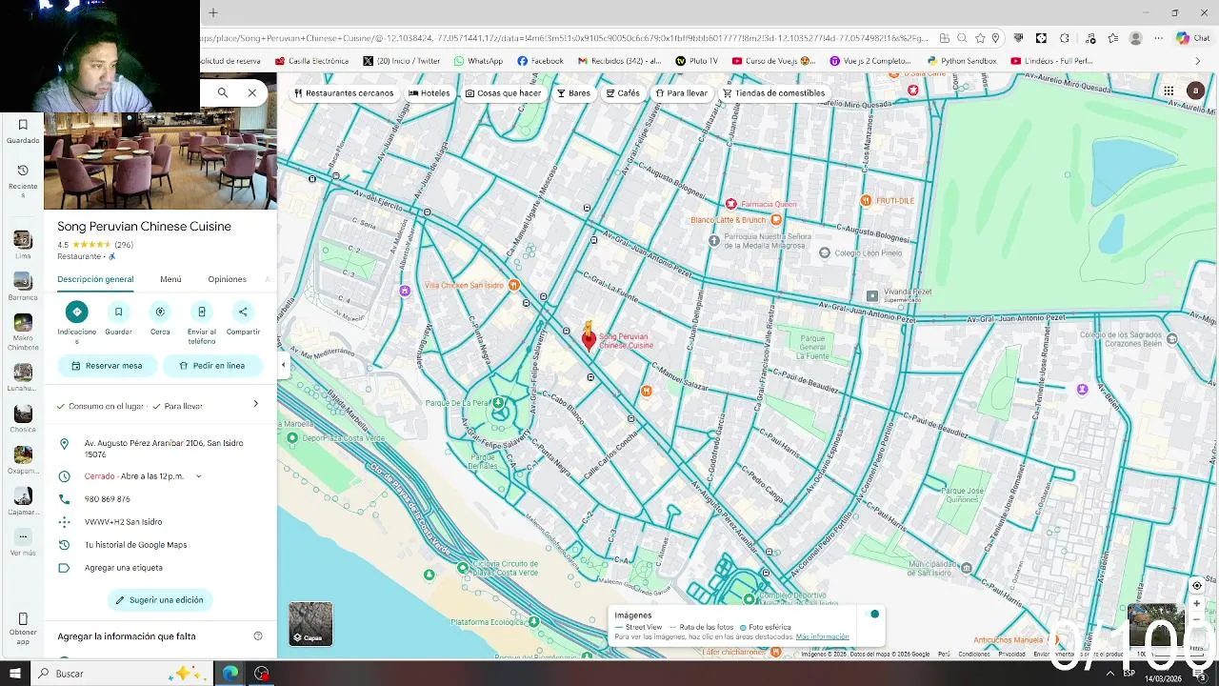Expand service options chevron
Screen dimensions: 1219x686
click(255, 404)
